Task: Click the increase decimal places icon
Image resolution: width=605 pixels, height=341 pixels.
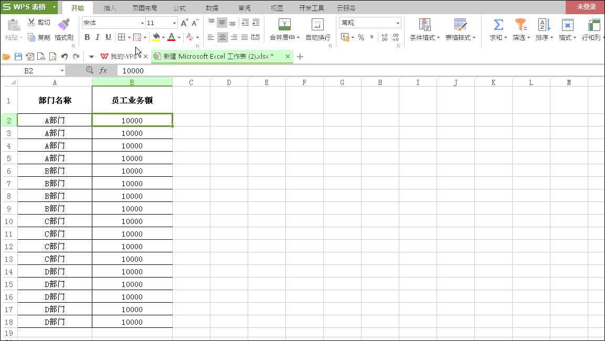Action: (x=384, y=37)
